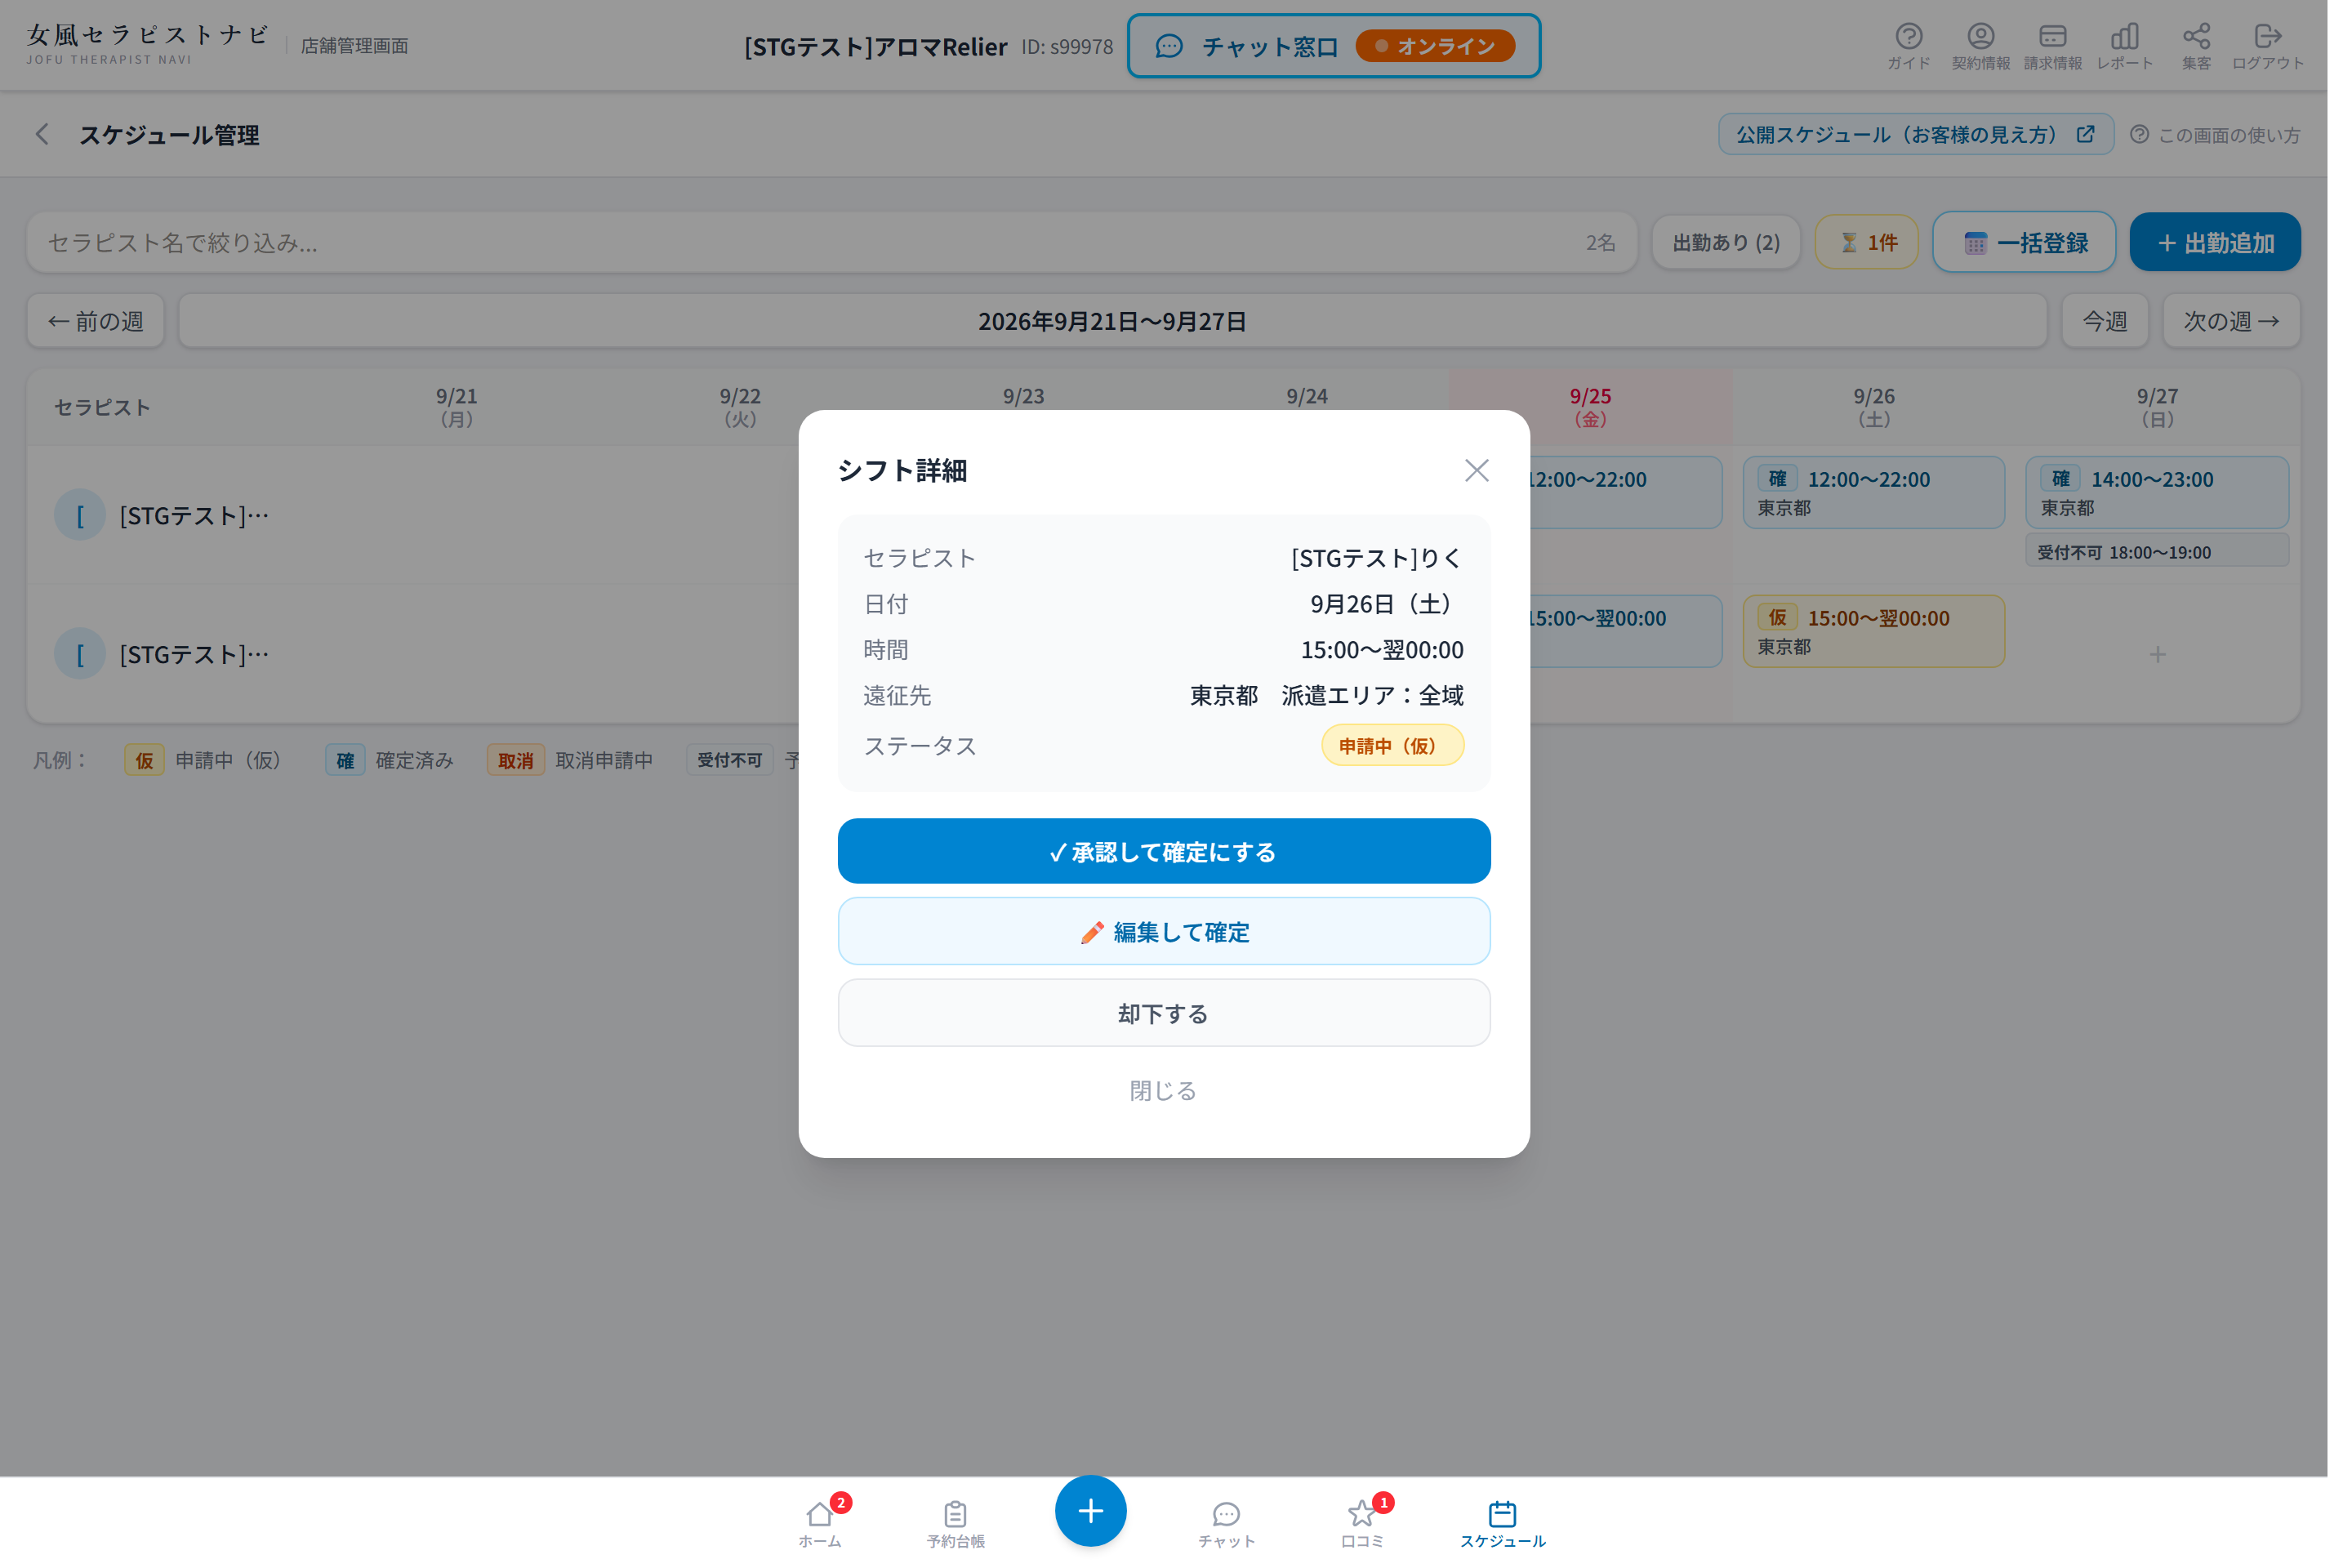Approve with 承認して確定にする button
The image size is (2352, 1568).
pos(1164,851)
